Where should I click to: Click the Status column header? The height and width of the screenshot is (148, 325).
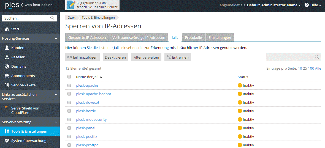pyautogui.click(x=243, y=77)
